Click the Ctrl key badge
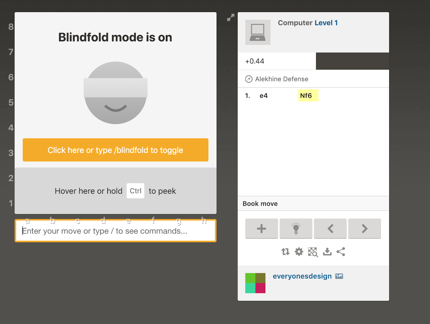The image size is (430, 324). 135,191
